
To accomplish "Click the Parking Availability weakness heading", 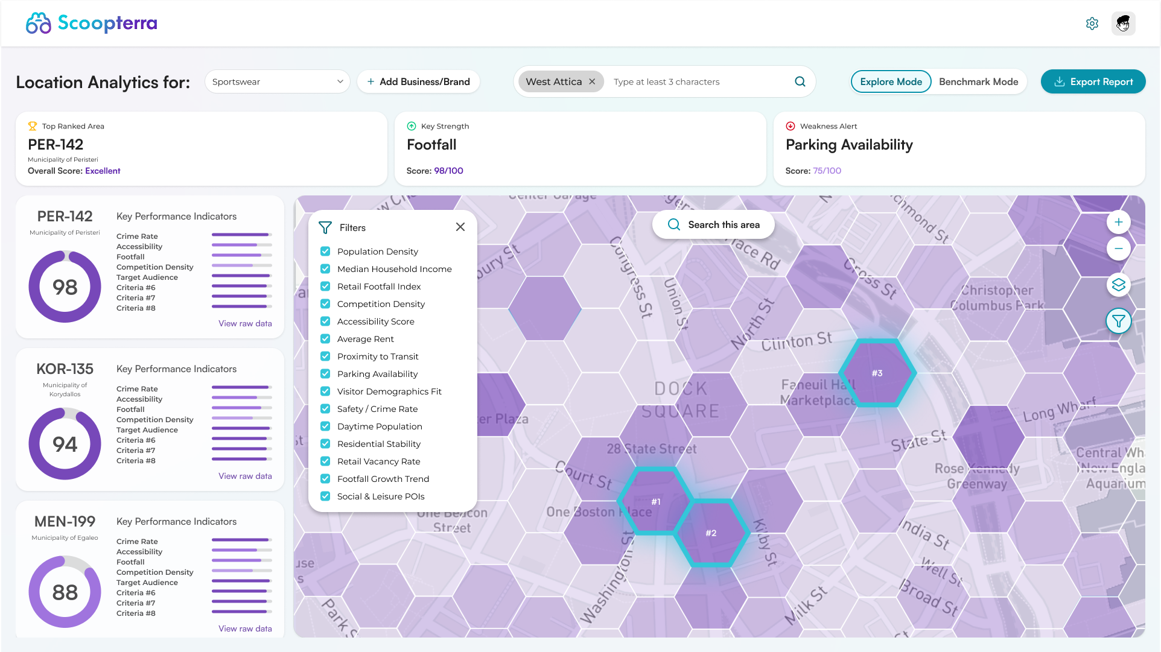I will 849,145.
